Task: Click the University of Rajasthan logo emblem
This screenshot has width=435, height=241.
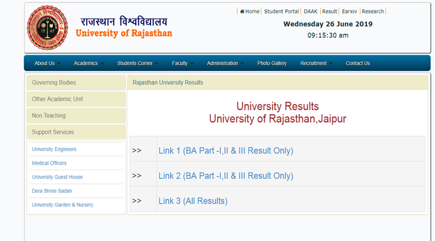Action: tap(47, 27)
